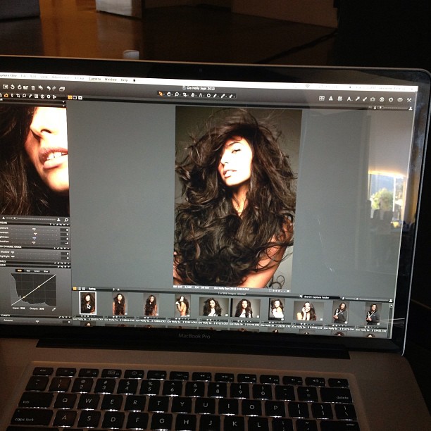The height and width of the screenshot is (431, 431).
Task: Select the Red curve channel tab
Action: point(28,271)
